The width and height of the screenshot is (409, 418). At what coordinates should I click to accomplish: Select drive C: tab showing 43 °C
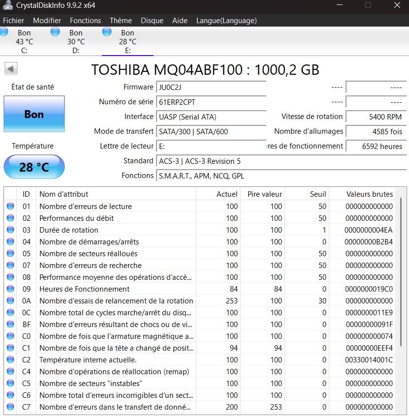24,41
